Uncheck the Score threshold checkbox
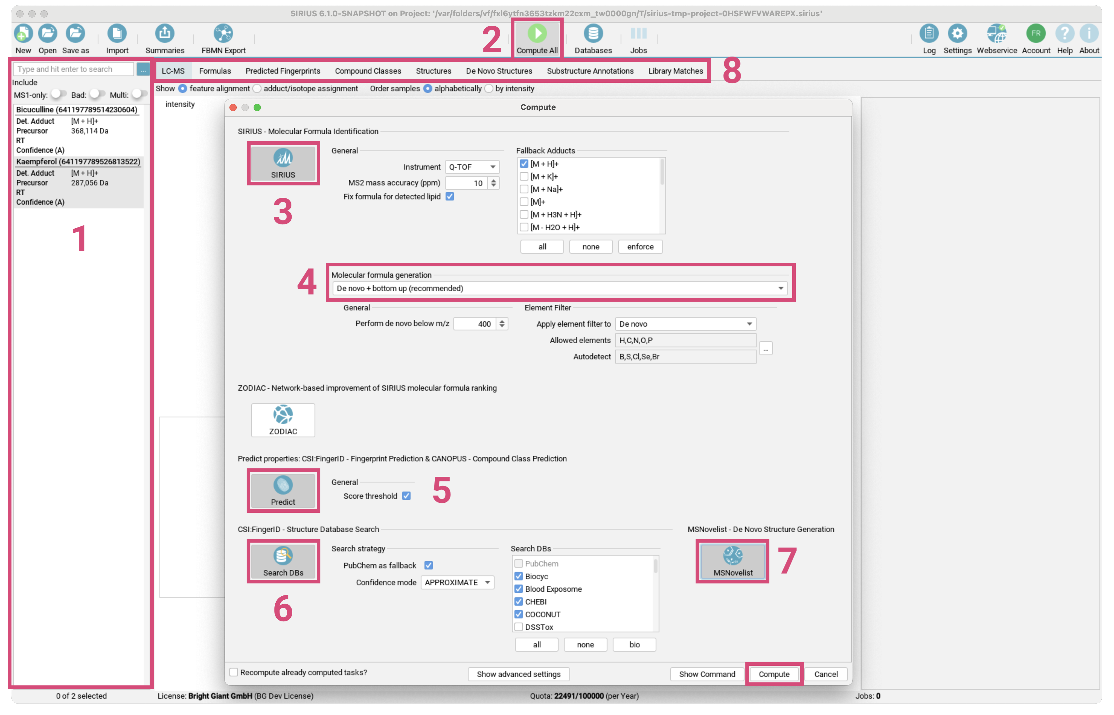 tap(407, 496)
